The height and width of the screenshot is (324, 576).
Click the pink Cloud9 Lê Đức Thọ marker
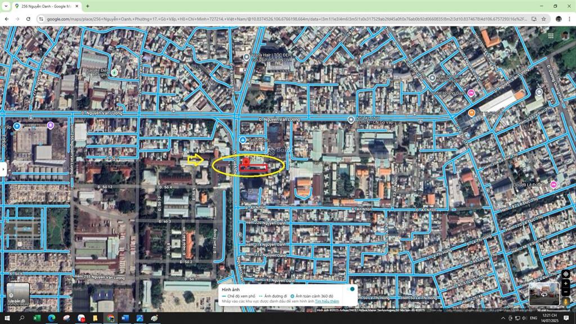pos(553,184)
